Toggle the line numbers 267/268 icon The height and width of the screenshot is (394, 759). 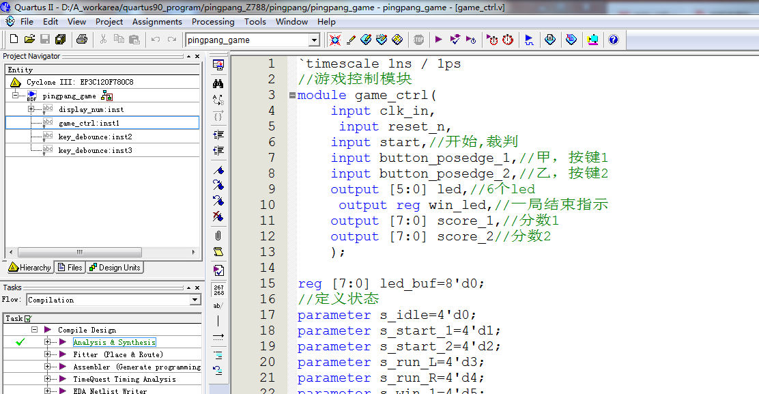pyautogui.click(x=218, y=290)
